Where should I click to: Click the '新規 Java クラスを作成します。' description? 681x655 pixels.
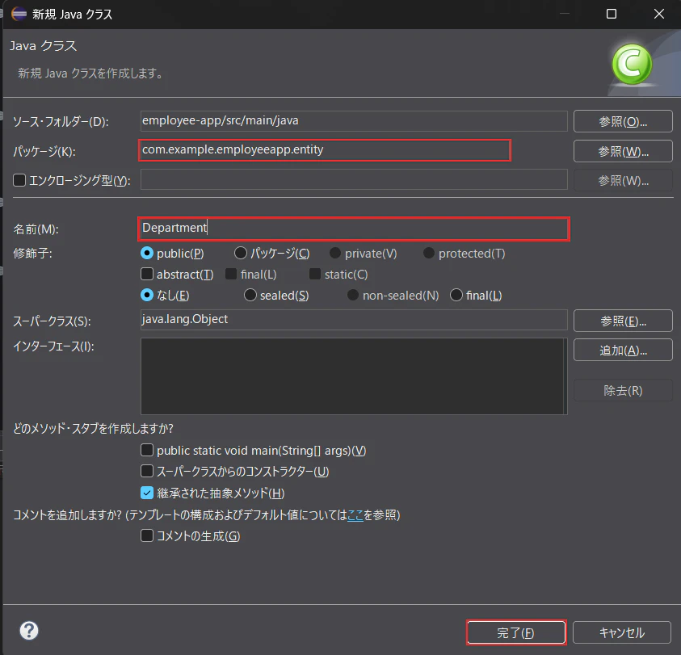tap(90, 73)
